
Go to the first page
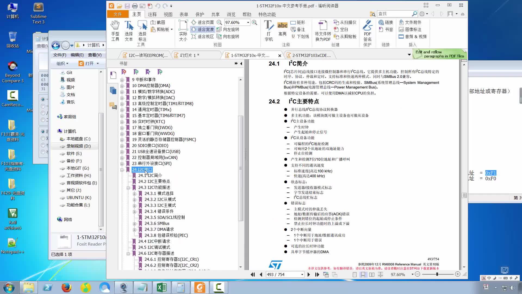pyautogui.click(x=253, y=274)
